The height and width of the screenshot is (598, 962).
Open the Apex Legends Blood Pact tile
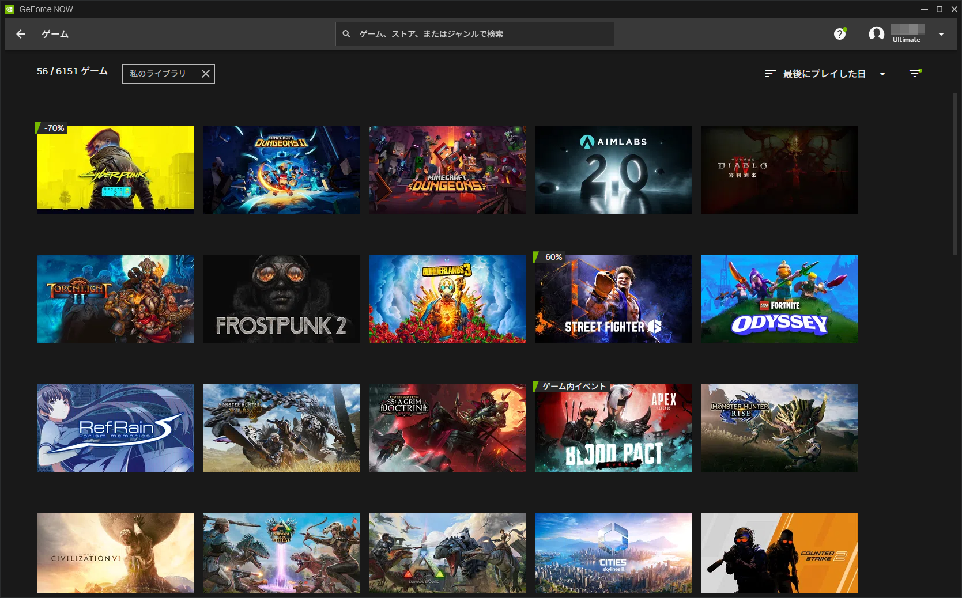(613, 428)
